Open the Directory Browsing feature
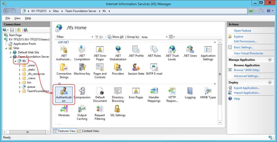 click(x=118, y=95)
